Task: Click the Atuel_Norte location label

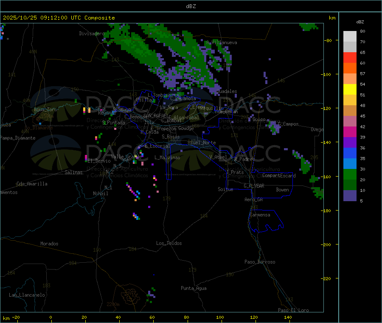Action: [x=202, y=143]
